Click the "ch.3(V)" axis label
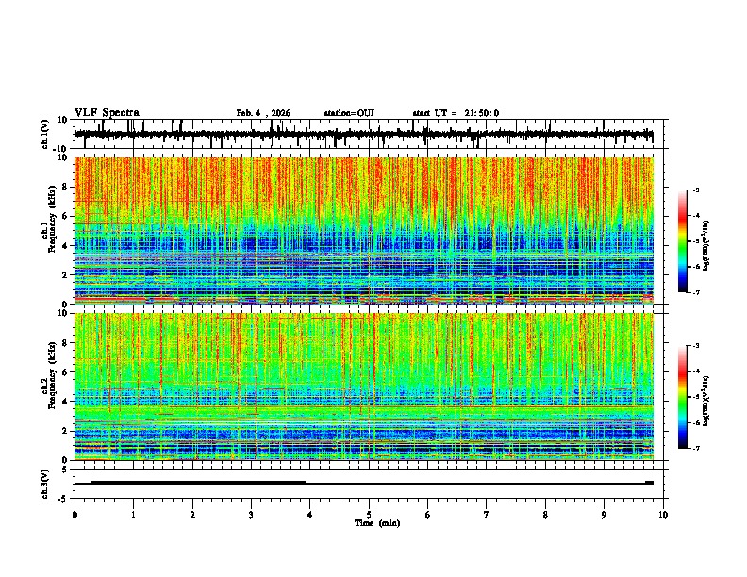Image resolution: width=747 pixels, height=577 pixels. [45, 484]
